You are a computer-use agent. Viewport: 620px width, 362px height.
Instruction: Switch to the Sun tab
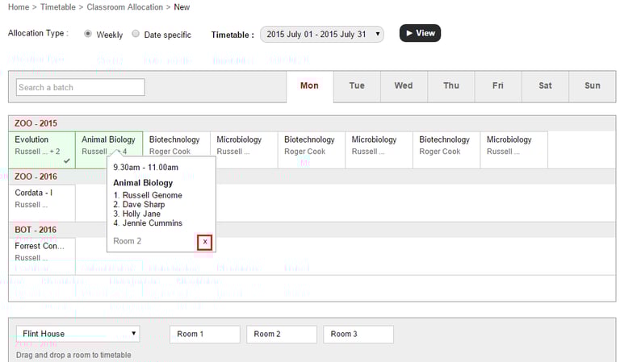pos(593,85)
